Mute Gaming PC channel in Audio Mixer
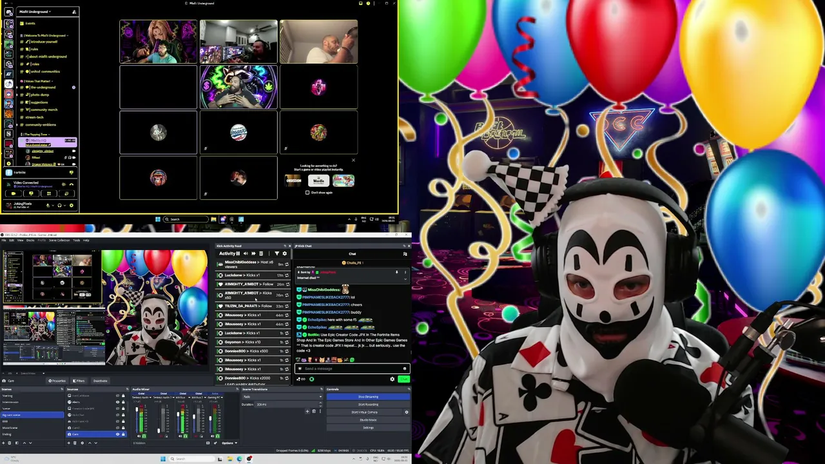The width and height of the screenshot is (825, 464). tap(211, 436)
